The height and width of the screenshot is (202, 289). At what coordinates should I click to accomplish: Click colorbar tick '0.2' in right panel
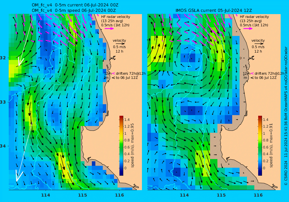[266, 161]
